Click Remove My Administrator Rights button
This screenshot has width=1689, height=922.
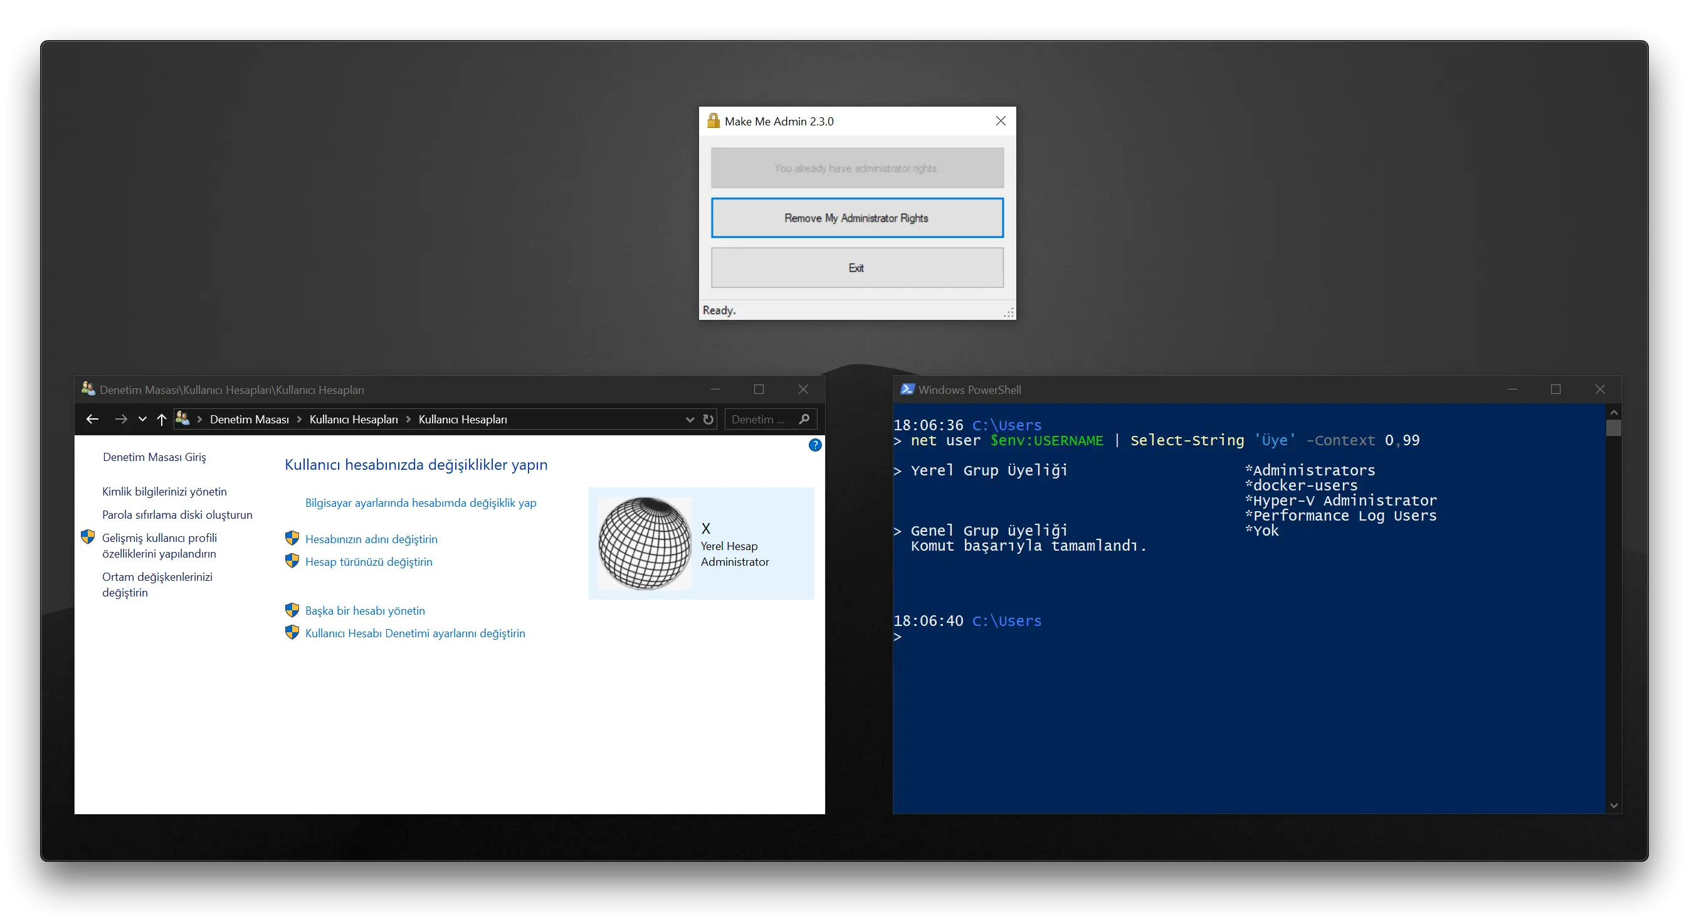[x=857, y=218]
